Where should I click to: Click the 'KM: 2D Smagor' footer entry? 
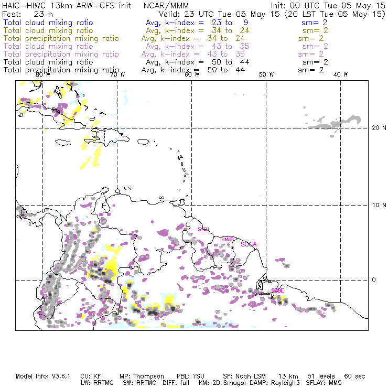tap(222, 383)
